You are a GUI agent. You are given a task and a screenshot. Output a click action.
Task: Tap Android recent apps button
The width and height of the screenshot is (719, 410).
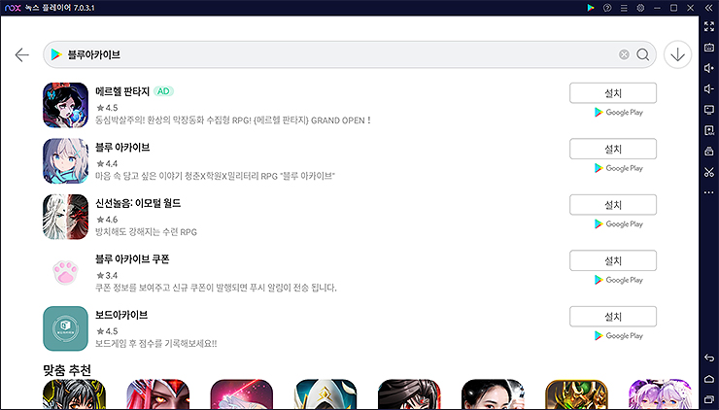[709, 399]
